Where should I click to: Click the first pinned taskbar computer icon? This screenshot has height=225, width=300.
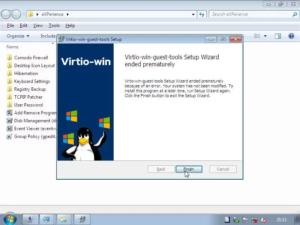coord(30,219)
